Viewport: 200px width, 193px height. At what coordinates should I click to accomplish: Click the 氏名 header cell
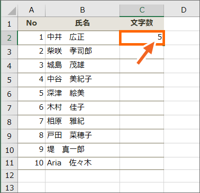click(82, 23)
